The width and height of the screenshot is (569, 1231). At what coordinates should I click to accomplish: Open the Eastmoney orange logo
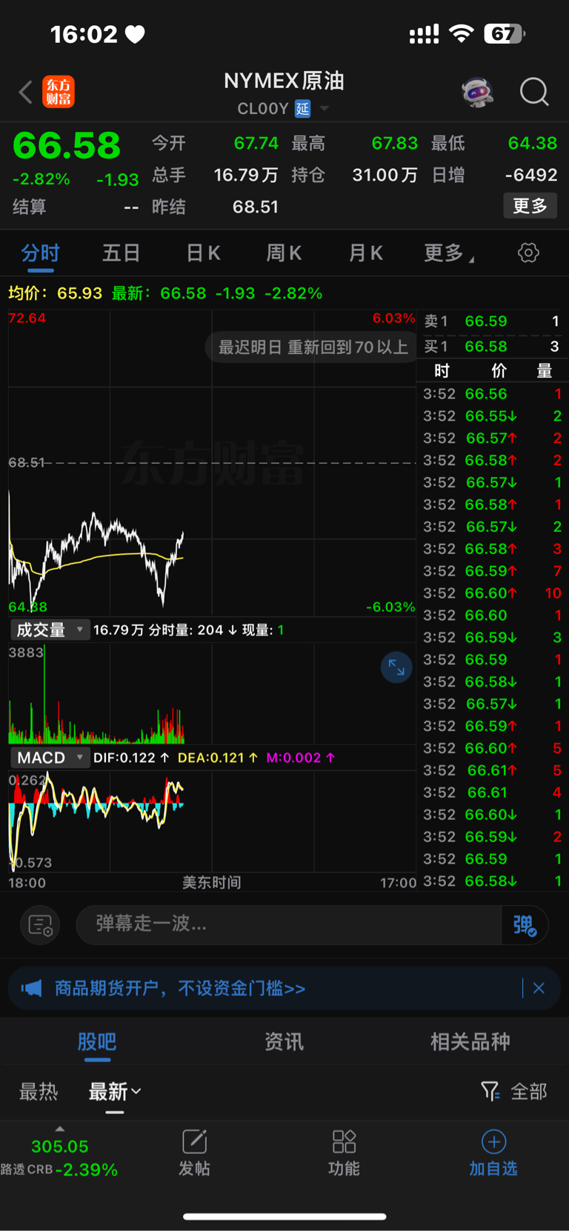click(59, 92)
